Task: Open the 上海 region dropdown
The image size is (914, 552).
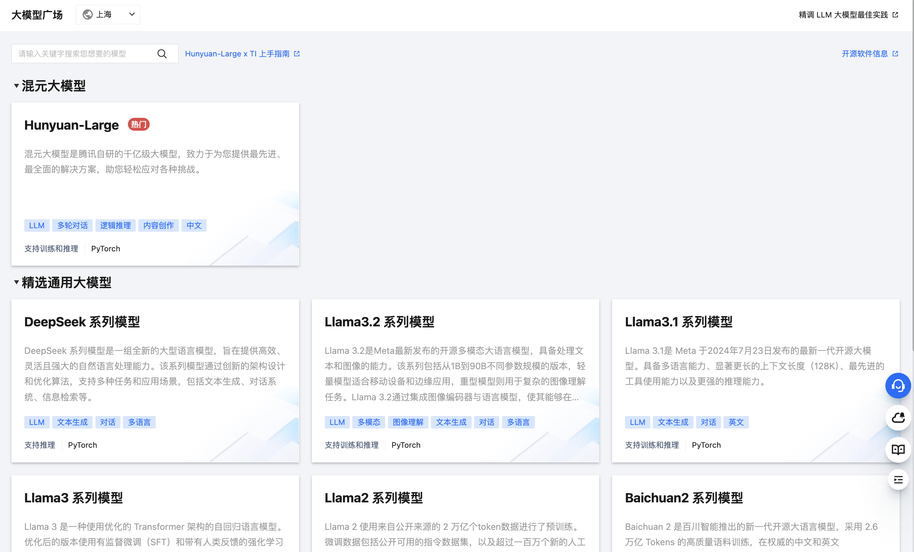Action: pyautogui.click(x=108, y=14)
